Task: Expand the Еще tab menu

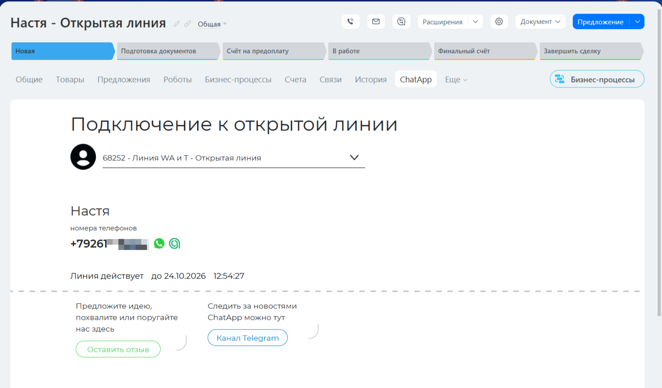Action: click(456, 80)
